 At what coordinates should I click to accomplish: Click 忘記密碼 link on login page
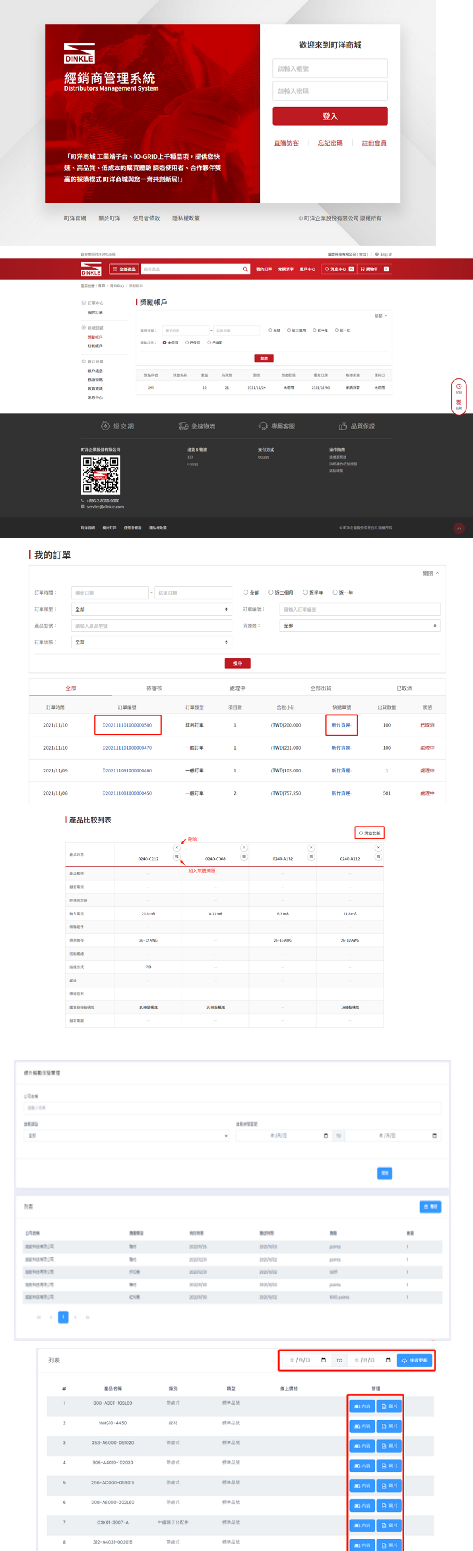[330, 143]
